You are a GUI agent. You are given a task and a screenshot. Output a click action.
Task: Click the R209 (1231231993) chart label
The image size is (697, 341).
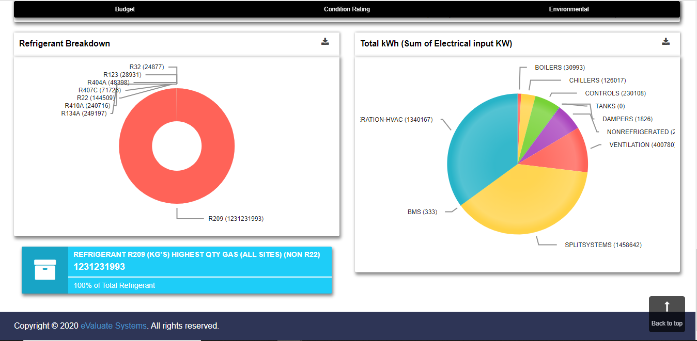tap(236, 219)
